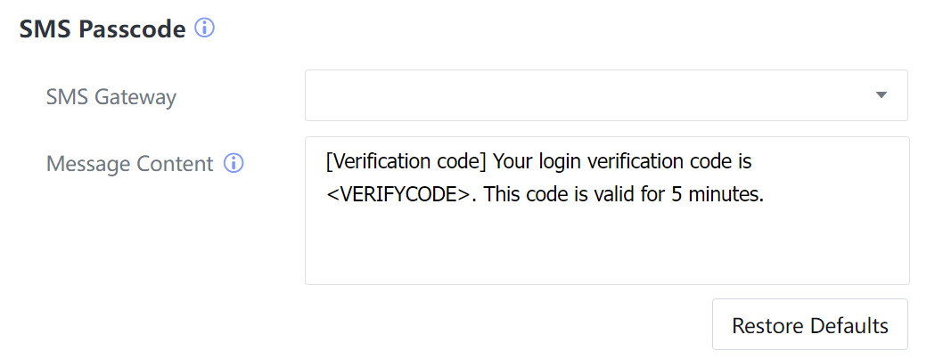Click the word "Your" in message content

tap(512, 163)
